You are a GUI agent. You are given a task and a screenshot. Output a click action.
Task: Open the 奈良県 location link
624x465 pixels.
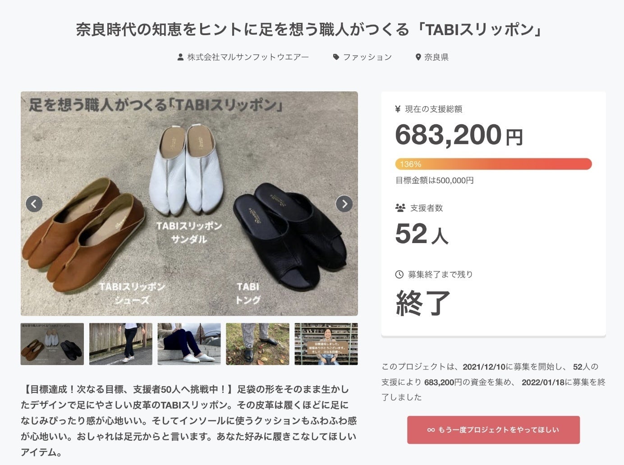(436, 57)
